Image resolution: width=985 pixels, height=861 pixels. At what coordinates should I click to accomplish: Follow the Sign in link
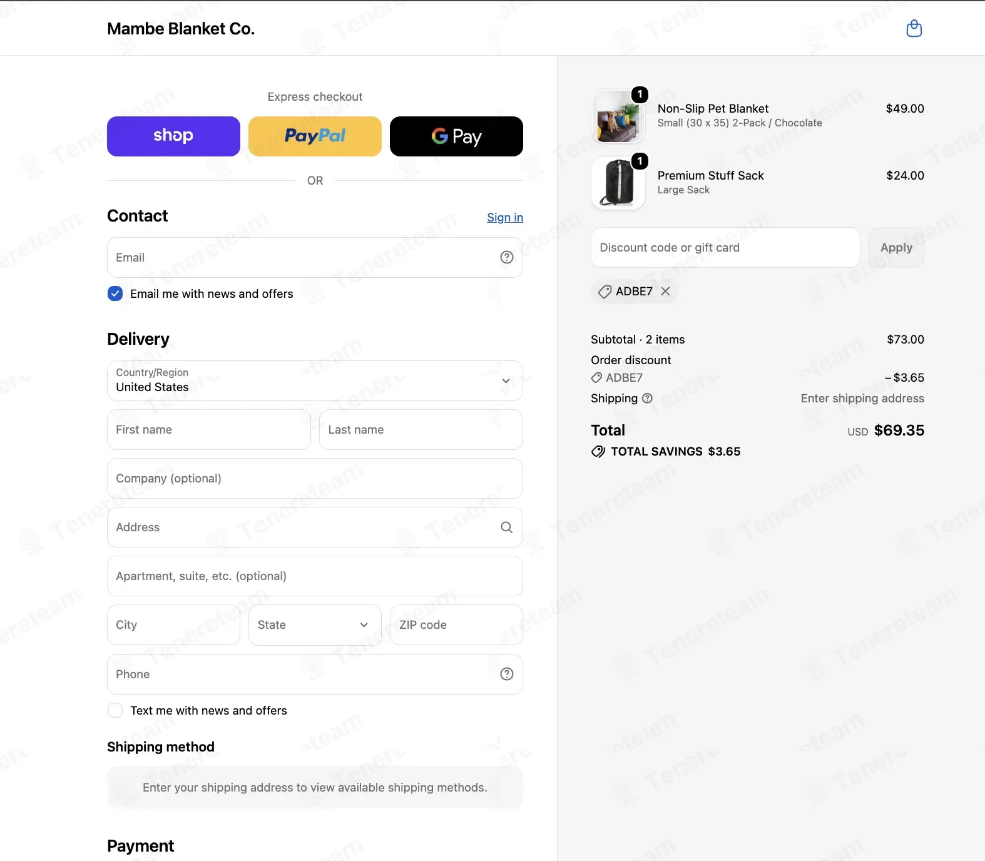pos(505,217)
